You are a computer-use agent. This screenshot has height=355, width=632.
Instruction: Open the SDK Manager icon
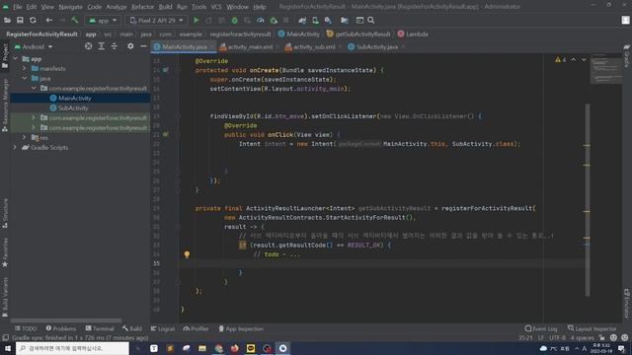click(328, 20)
